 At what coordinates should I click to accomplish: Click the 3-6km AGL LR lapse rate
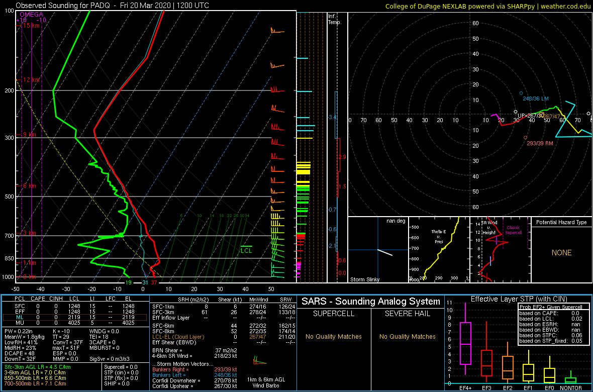point(36,372)
